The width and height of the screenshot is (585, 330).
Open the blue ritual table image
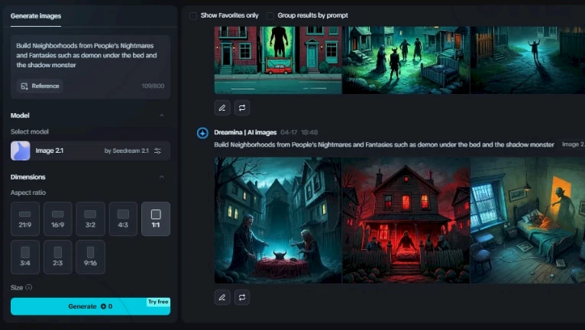[278, 220]
